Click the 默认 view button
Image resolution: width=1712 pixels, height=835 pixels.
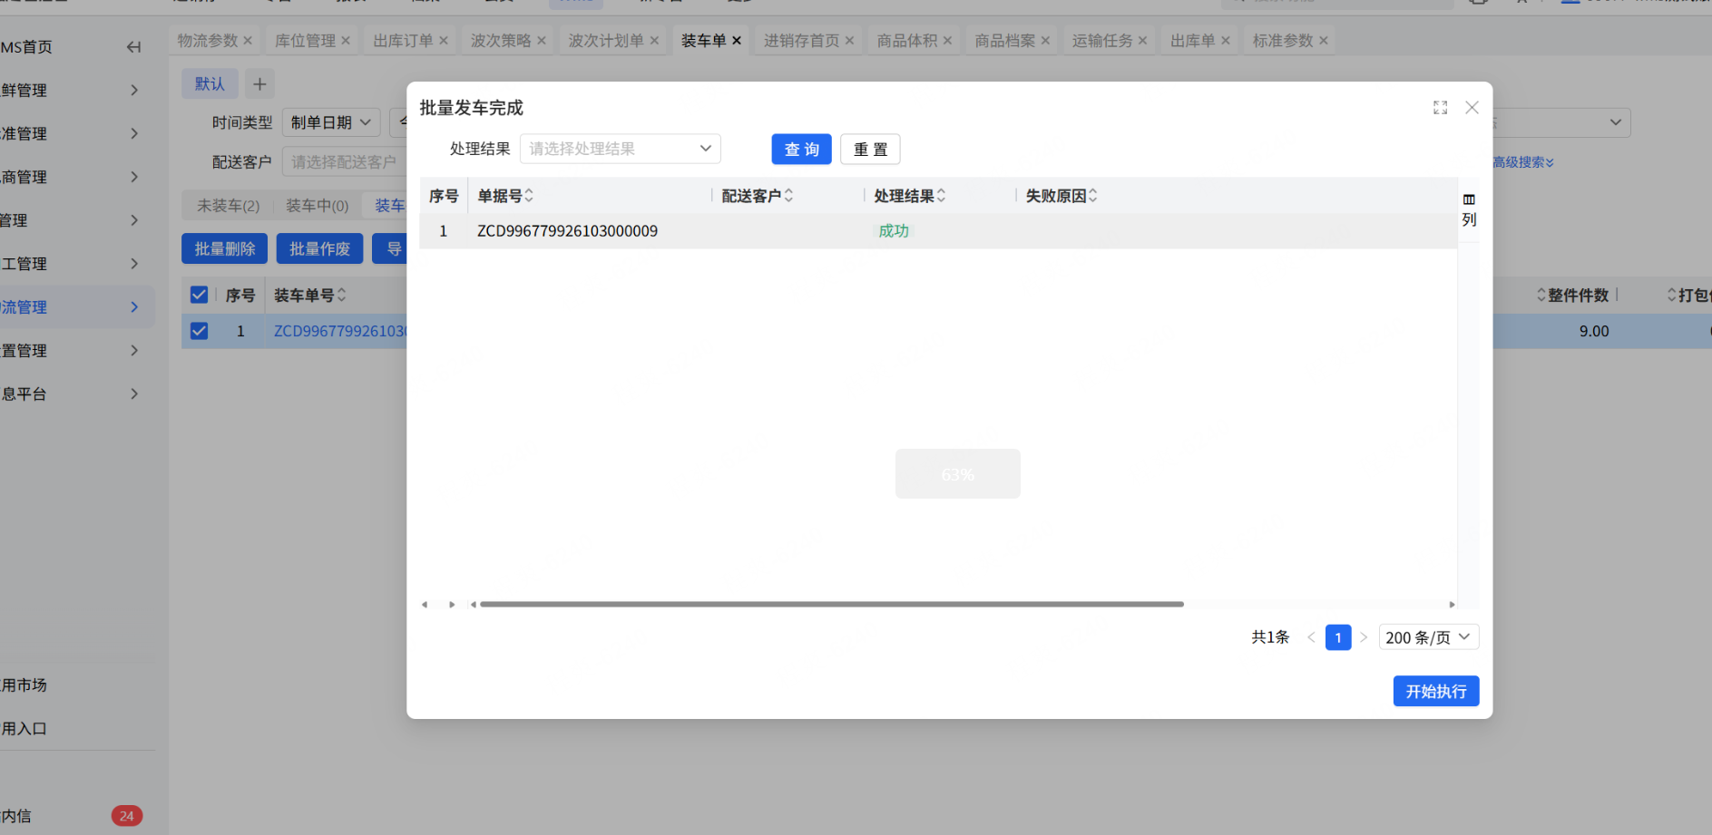tap(210, 84)
